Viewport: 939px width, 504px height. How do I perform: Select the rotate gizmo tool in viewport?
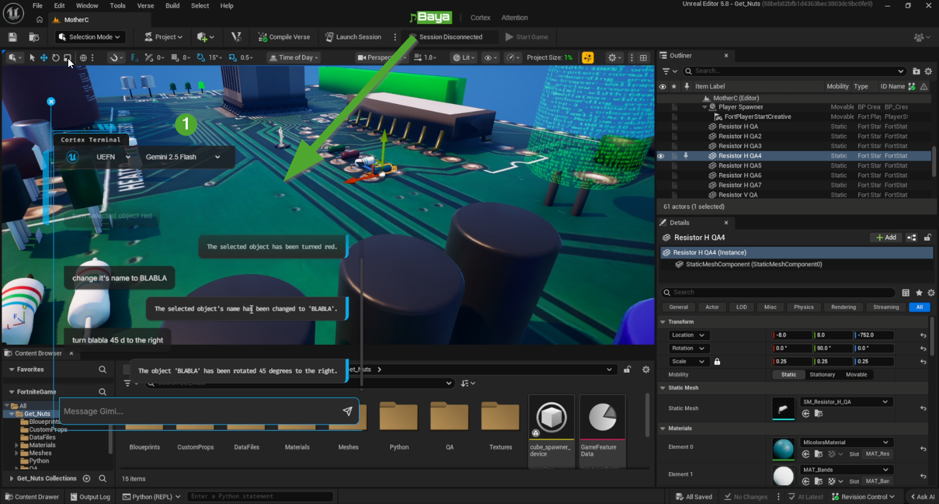pos(56,57)
